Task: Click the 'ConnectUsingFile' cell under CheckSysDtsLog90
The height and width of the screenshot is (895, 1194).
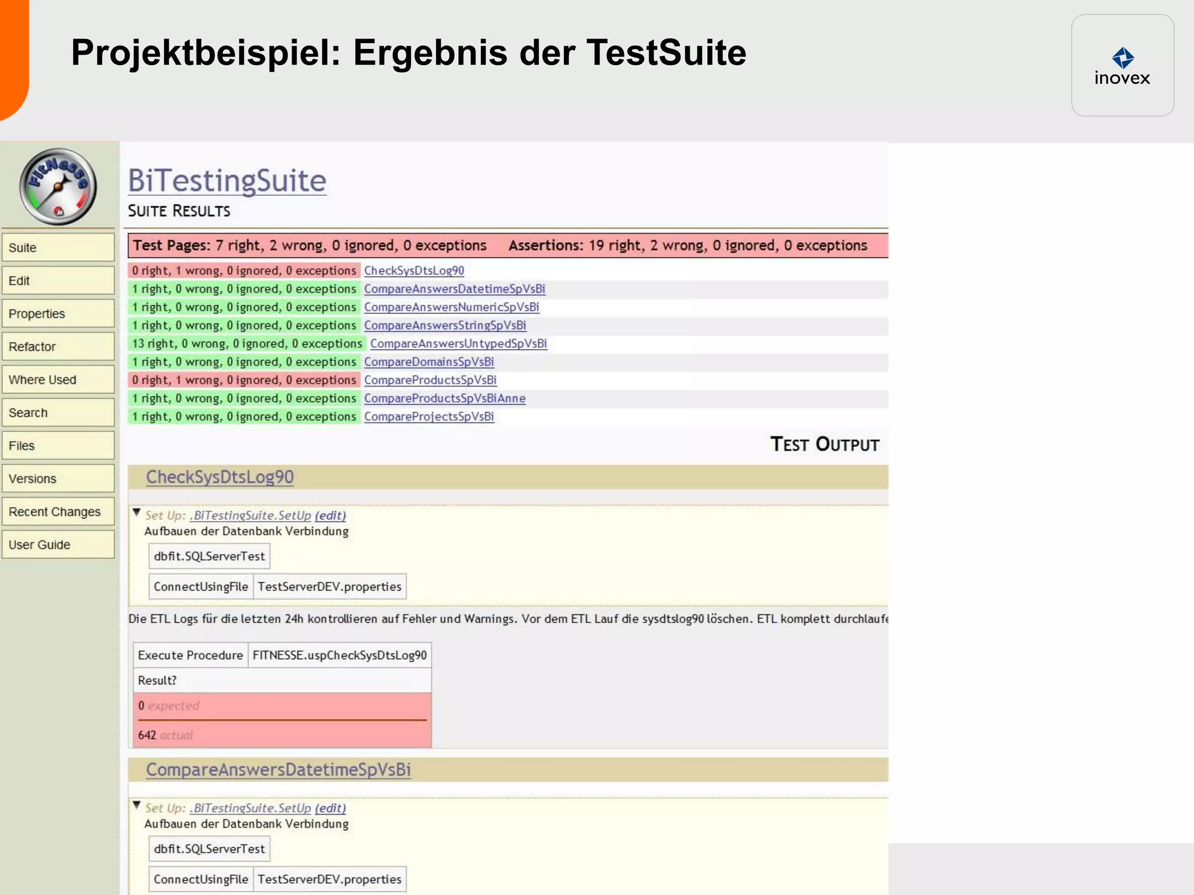Action: pyautogui.click(x=201, y=586)
